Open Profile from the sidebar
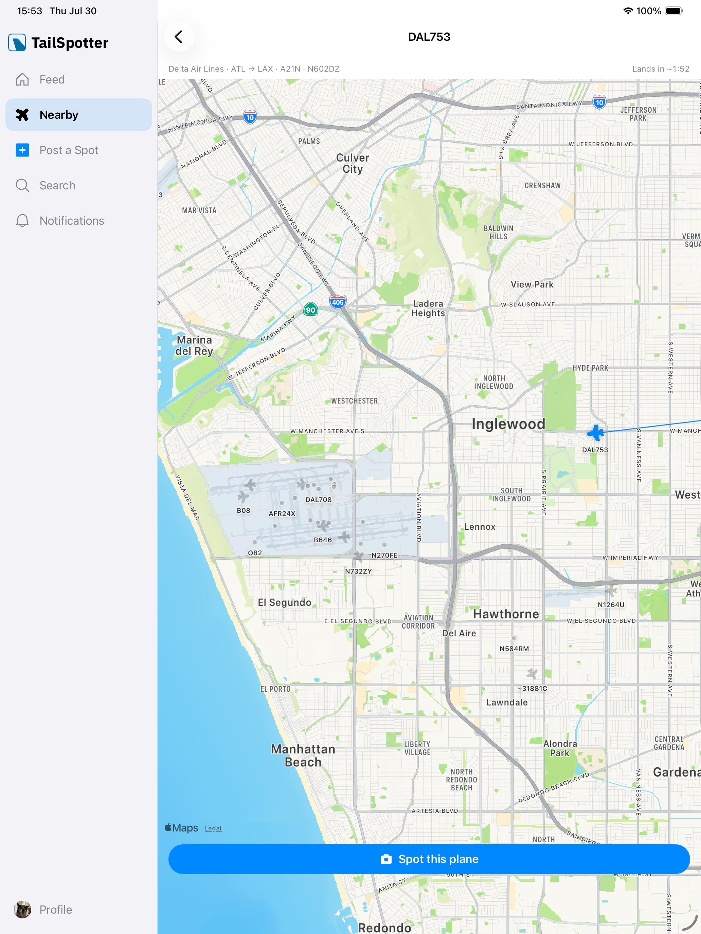 [x=78, y=910]
